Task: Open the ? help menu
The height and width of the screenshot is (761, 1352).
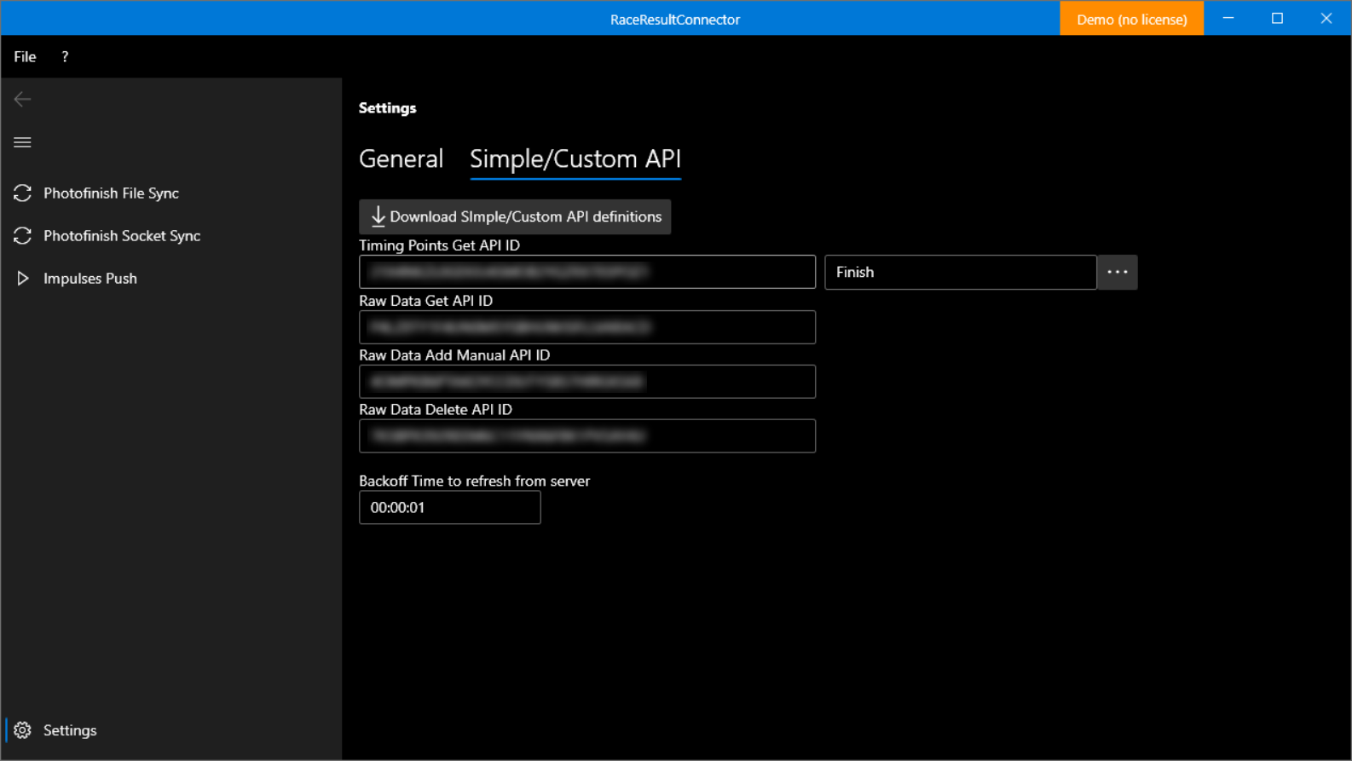Action: (65, 56)
